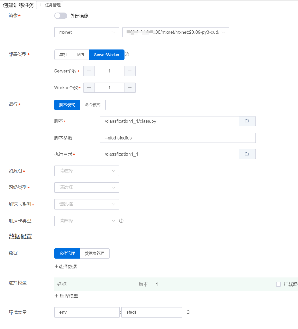The image size is (298, 329).
Task: Switch to 命令模式 command mode tab
Action: tap(93, 105)
